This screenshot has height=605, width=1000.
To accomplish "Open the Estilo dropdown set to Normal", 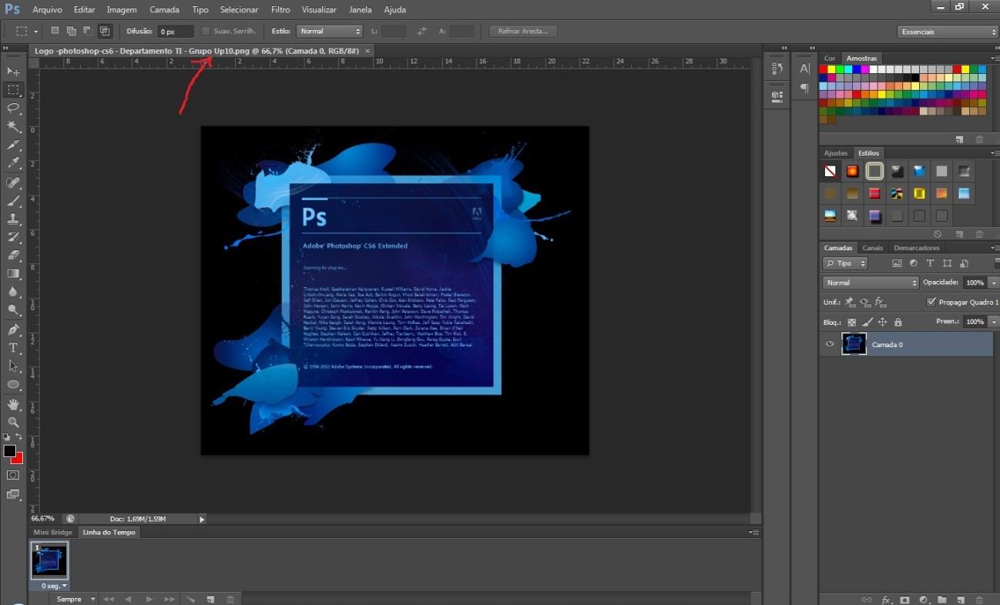I will click(329, 32).
